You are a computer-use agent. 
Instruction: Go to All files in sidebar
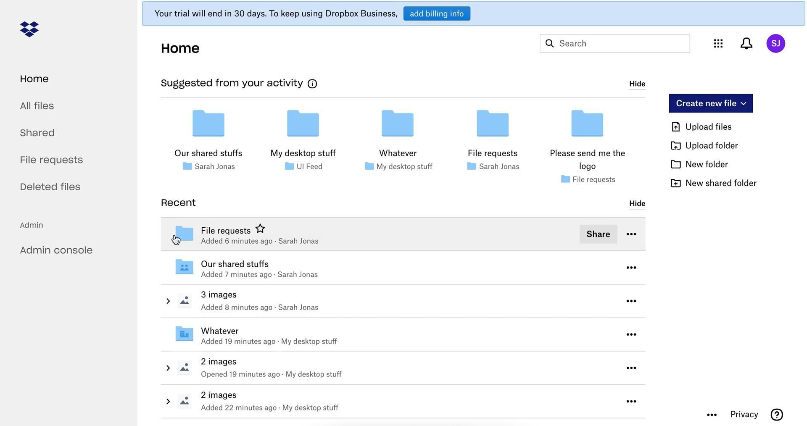tap(37, 106)
